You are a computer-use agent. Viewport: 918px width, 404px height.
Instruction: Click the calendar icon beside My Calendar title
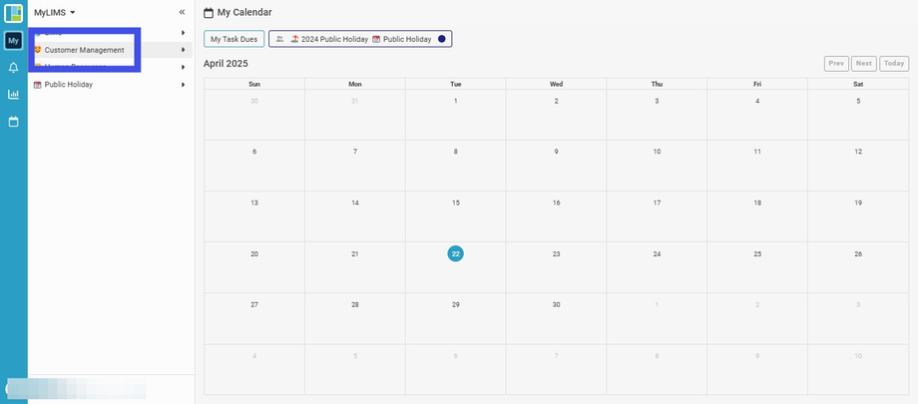[208, 12]
